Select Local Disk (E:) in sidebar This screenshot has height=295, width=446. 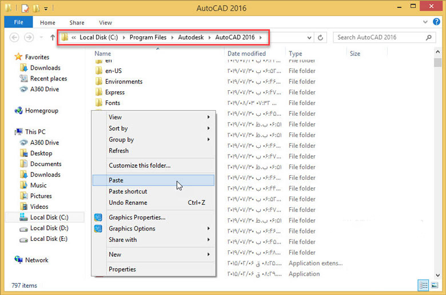(x=44, y=239)
